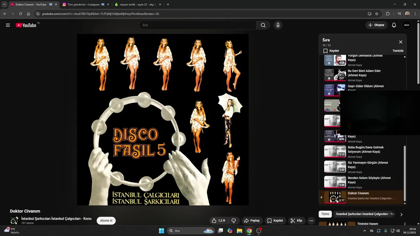Open the YouTube account avatar menu
The height and width of the screenshot is (236, 420).
[407, 25]
